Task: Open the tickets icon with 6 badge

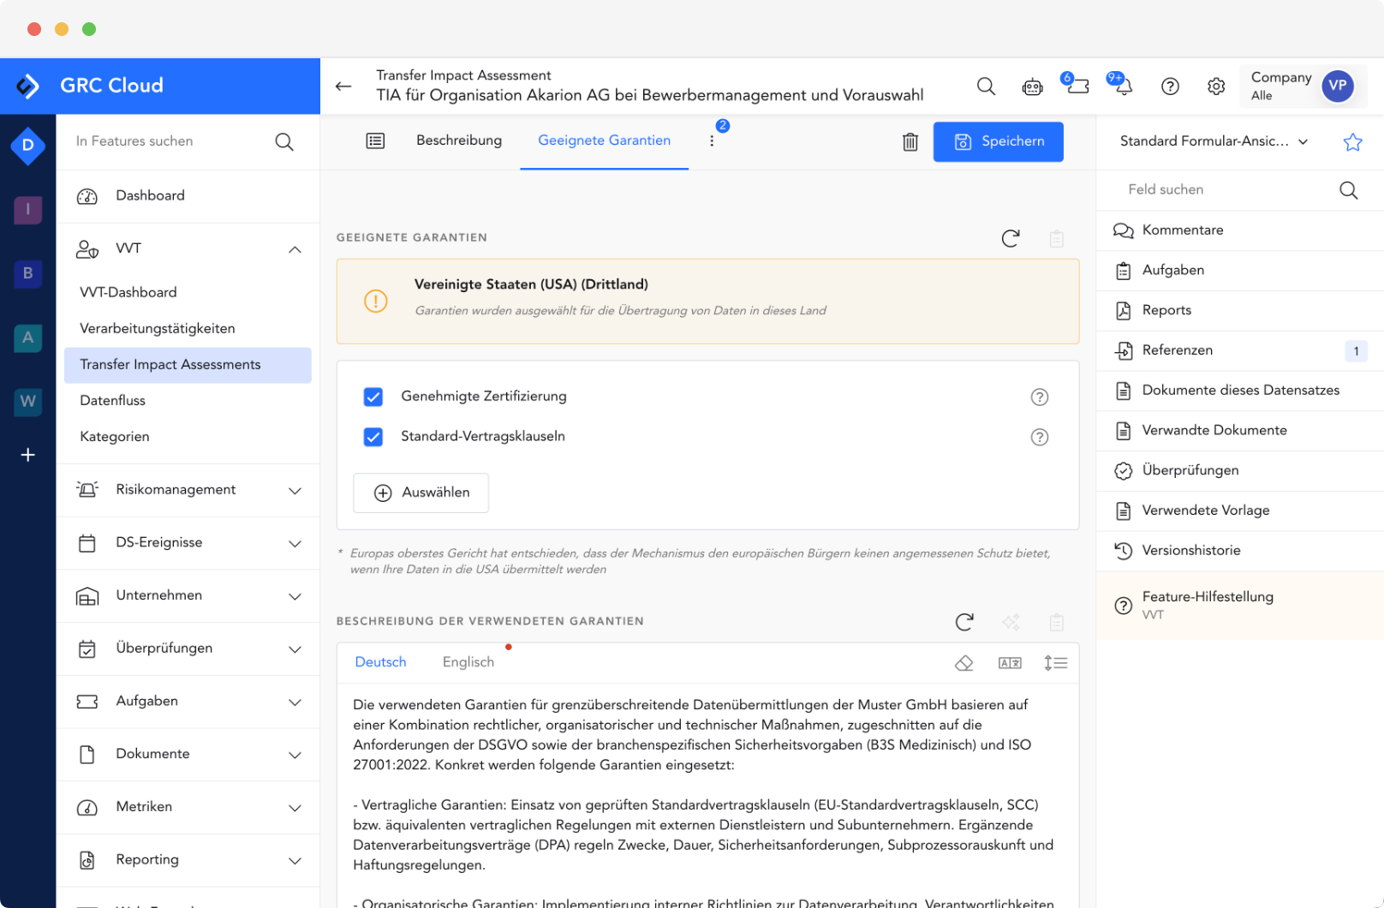Action: tap(1077, 86)
